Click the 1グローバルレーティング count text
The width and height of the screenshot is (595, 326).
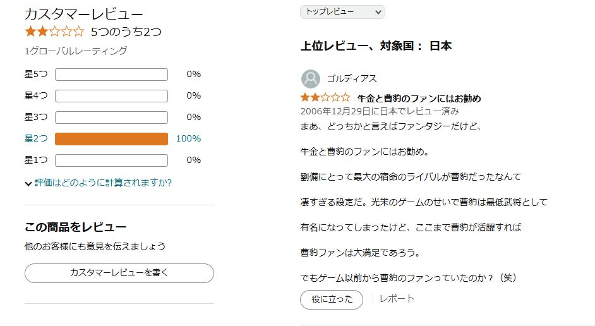[76, 51]
